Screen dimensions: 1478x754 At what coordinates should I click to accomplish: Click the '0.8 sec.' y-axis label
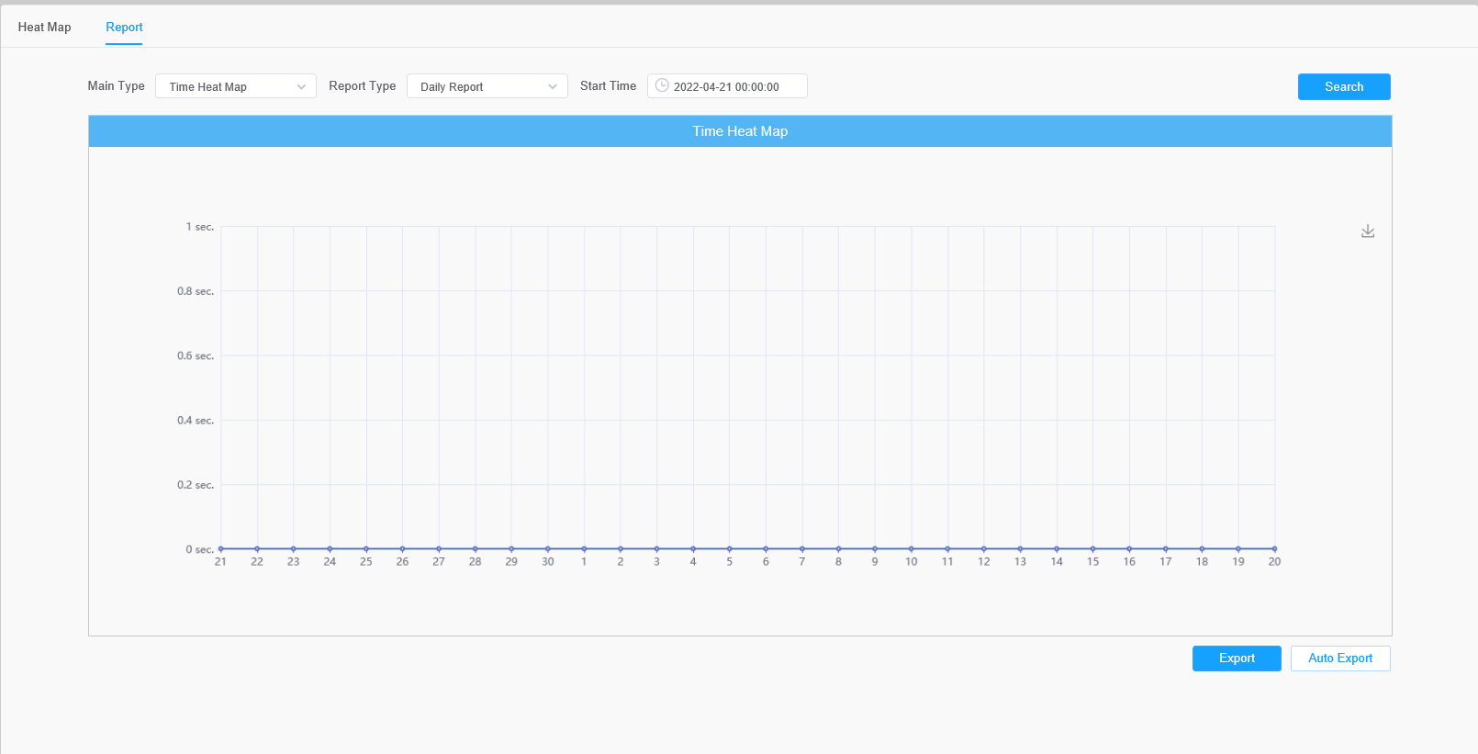click(196, 291)
